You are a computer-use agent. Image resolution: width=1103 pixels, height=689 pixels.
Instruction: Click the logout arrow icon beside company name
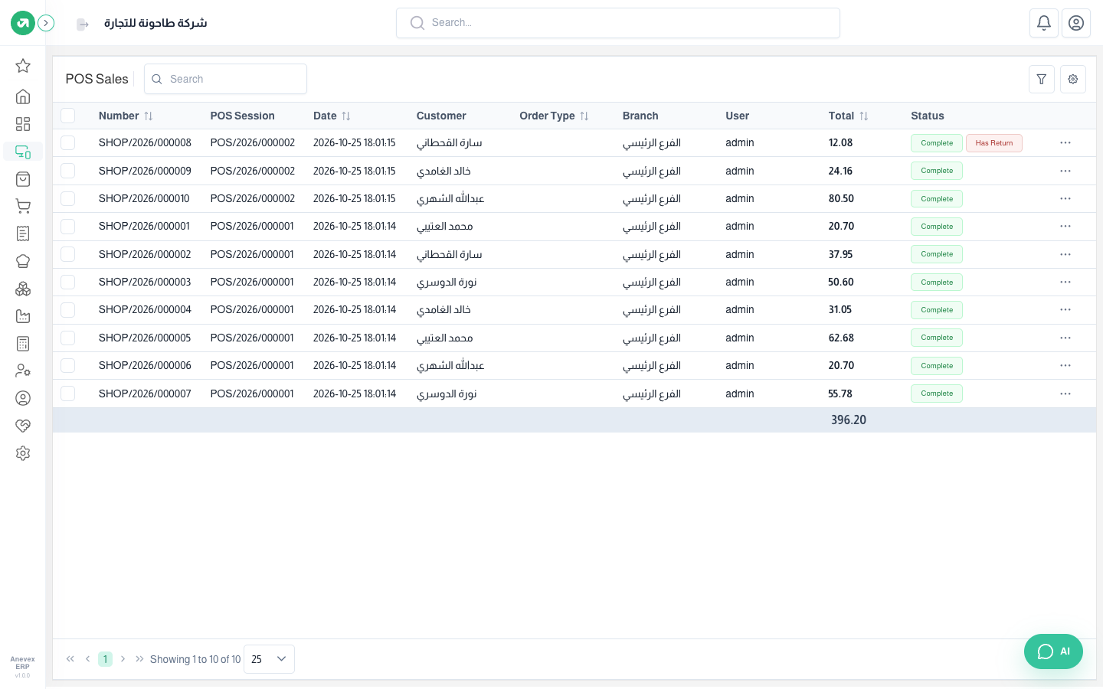coord(83,24)
